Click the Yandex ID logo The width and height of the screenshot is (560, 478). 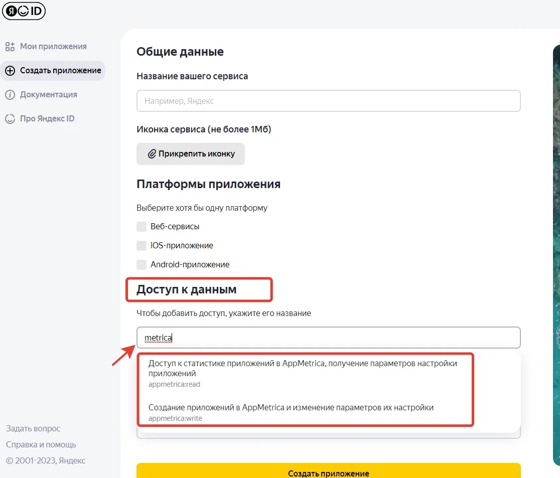[x=24, y=11]
